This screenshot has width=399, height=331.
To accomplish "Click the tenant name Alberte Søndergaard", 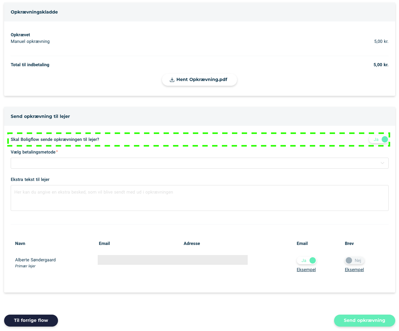I will point(35,260).
